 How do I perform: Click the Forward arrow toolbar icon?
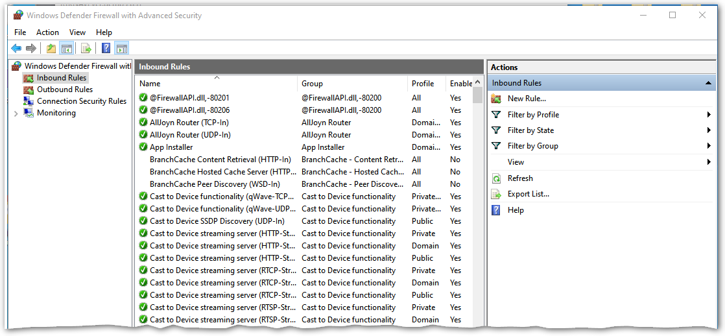click(x=31, y=47)
